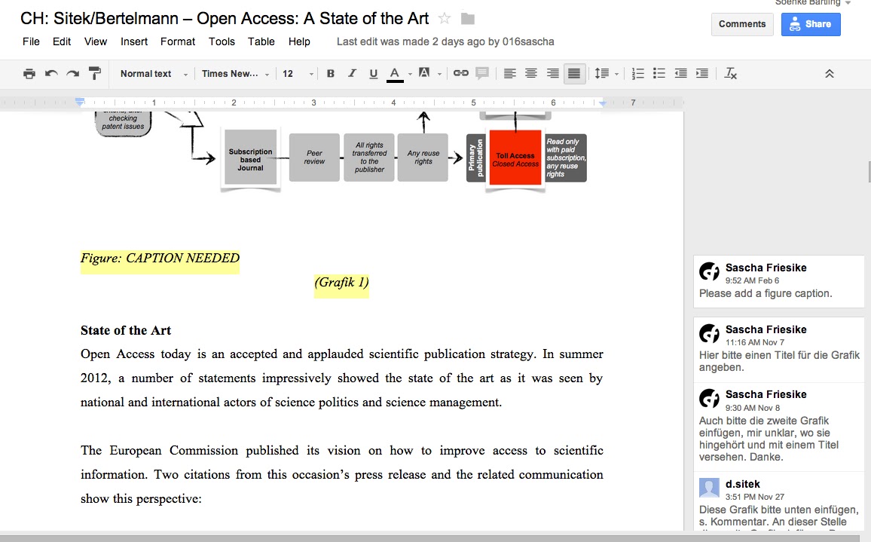The width and height of the screenshot is (871, 542).
Task: Click the 'Figure: CAPTION NEEDED' highlighted text
Action: click(x=160, y=259)
